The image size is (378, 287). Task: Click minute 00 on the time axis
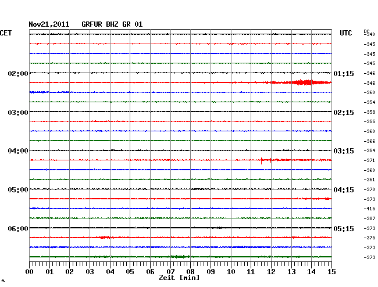pos(30,272)
